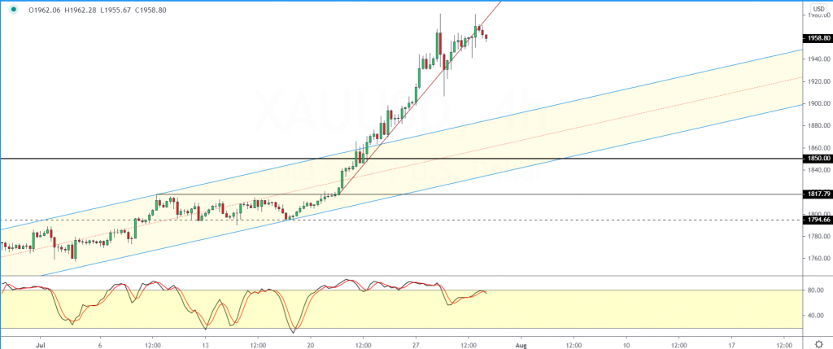
Task: Click the open value O1962.06
Action: pos(45,10)
